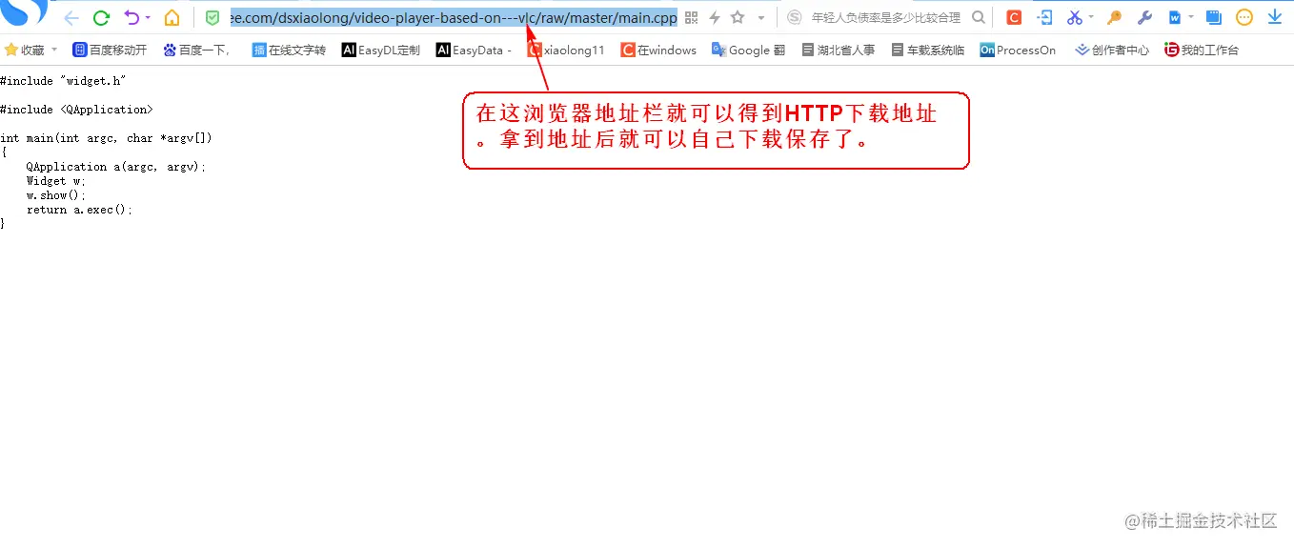Click the blue wrench tools icon
The width and height of the screenshot is (1294, 547).
tap(1144, 17)
